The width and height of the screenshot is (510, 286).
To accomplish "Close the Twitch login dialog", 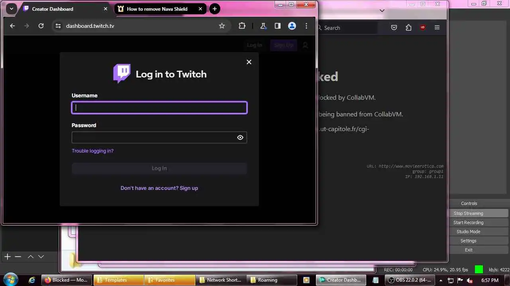I will (x=249, y=62).
